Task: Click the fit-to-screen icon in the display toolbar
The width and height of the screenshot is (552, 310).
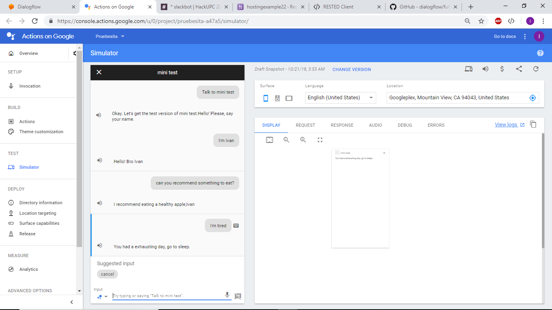Action: (270, 140)
